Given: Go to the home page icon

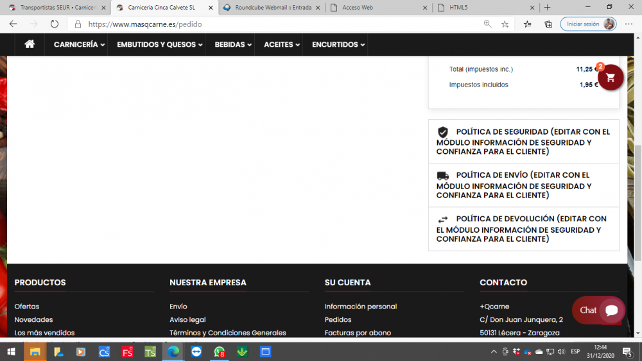Looking at the screenshot, I should (x=30, y=44).
